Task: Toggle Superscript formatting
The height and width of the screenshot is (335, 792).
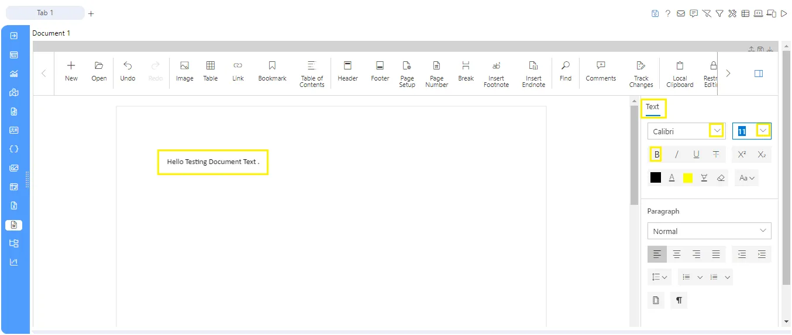Action: click(742, 155)
